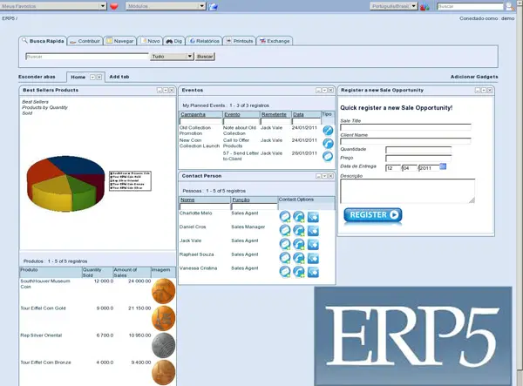Switch to the Exchange tab
523x386 pixels.
275,41
